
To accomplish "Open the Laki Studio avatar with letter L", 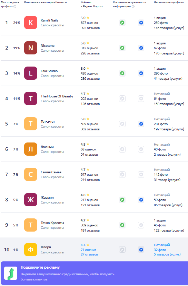I will click(x=31, y=73).
